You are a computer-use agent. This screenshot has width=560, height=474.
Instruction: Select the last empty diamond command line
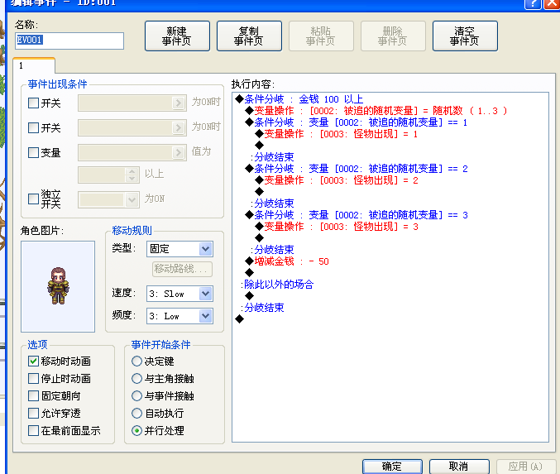coord(240,319)
